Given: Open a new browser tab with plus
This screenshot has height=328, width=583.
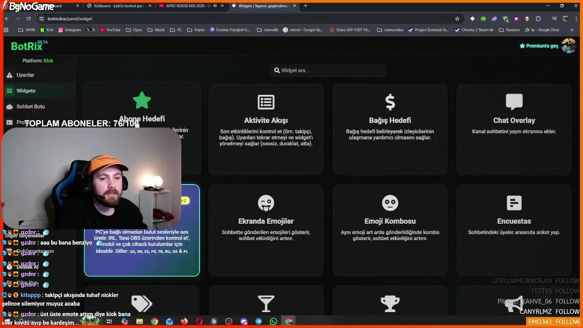Looking at the screenshot, I should [x=305, y=6].
